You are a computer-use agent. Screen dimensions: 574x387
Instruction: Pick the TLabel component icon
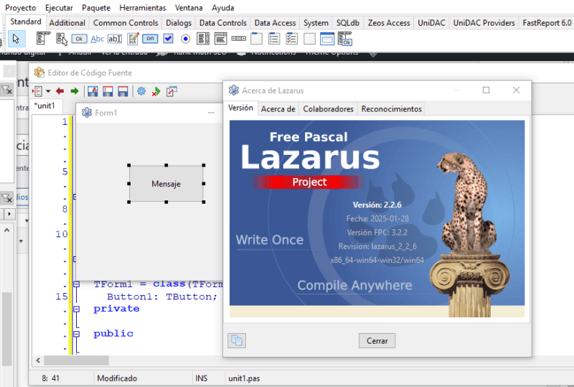[x=98, y=39]
